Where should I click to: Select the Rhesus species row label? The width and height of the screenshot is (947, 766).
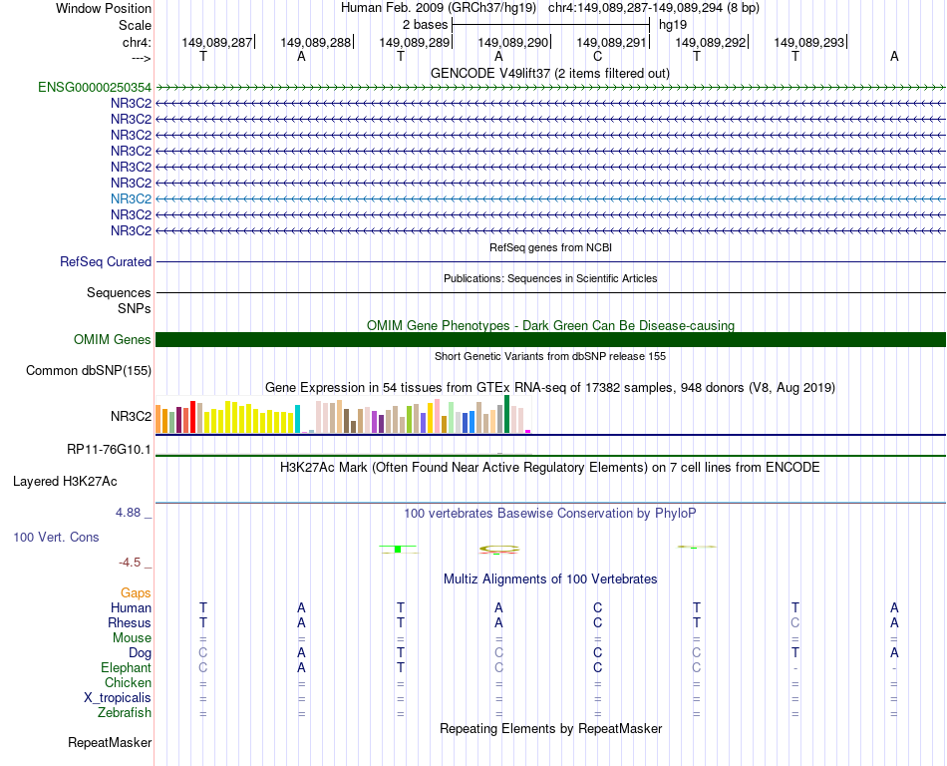130,622
